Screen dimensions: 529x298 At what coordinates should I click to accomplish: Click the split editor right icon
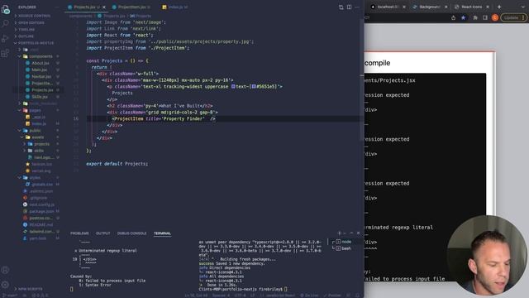tap(349, 7)
